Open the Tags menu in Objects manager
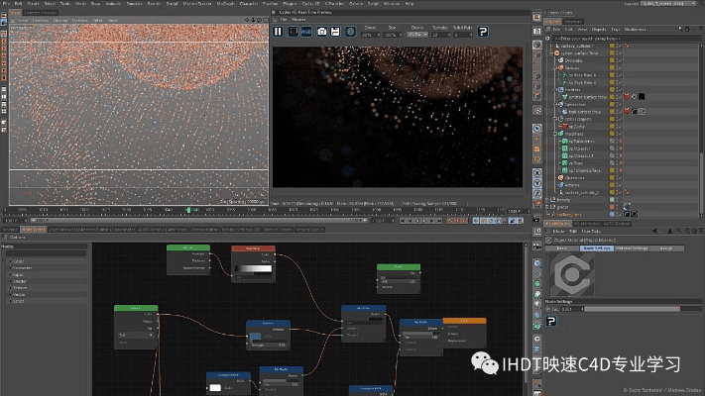The image size is (705, 396). pyautogui.click(x=613, y=29)
